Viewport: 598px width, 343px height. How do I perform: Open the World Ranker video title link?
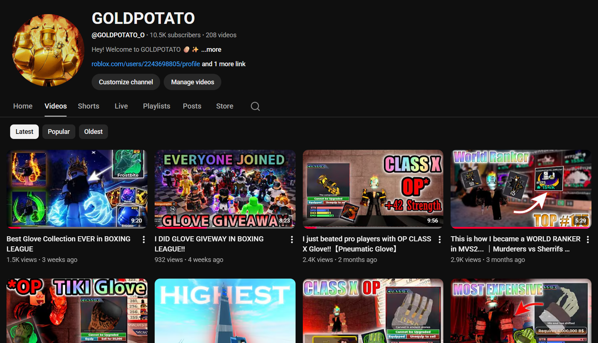515,244
